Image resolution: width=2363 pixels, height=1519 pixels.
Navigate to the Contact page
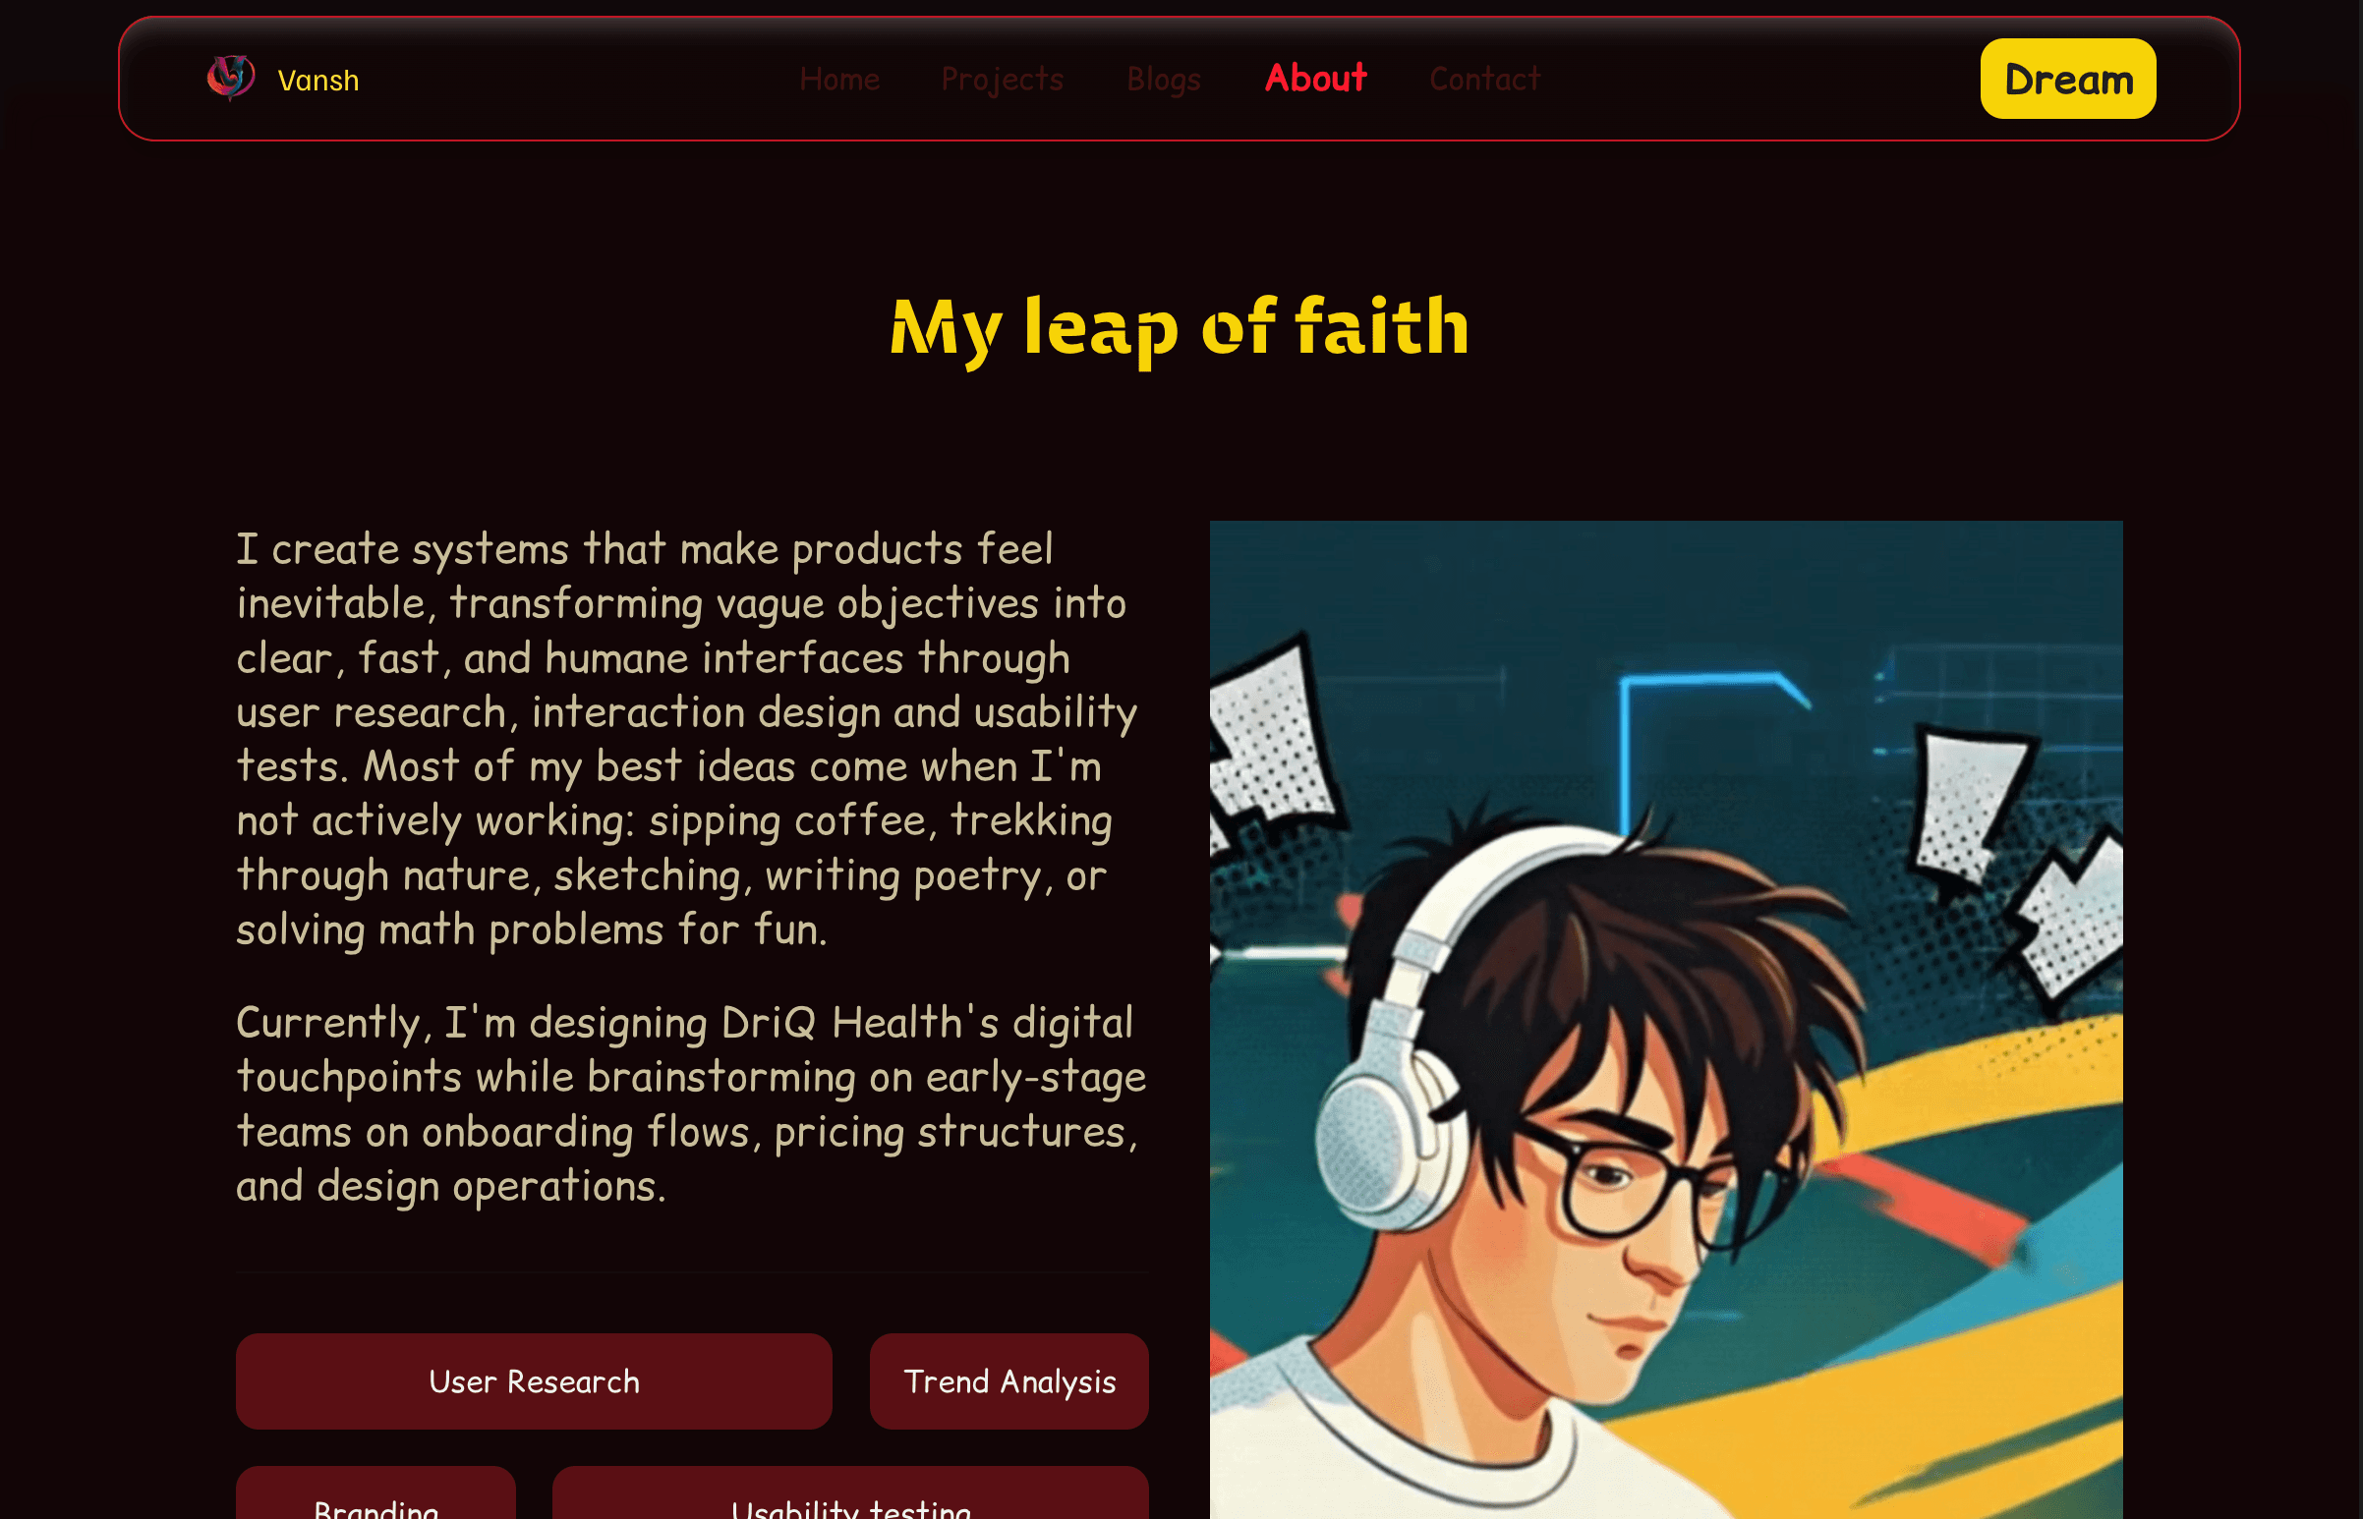click(x=1484, y=79)
